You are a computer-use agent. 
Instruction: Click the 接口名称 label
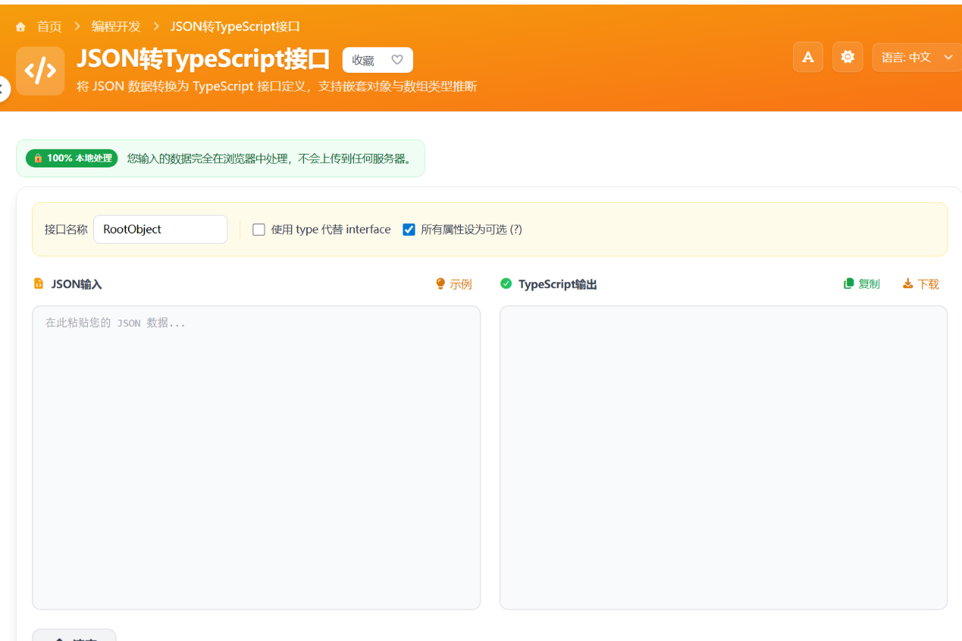pyautogui.click(x=66, y=230)
